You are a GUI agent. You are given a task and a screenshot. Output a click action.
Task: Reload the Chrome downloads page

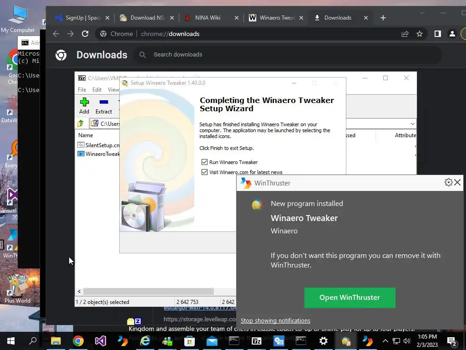pyautogui.click(x=85, y=34)
